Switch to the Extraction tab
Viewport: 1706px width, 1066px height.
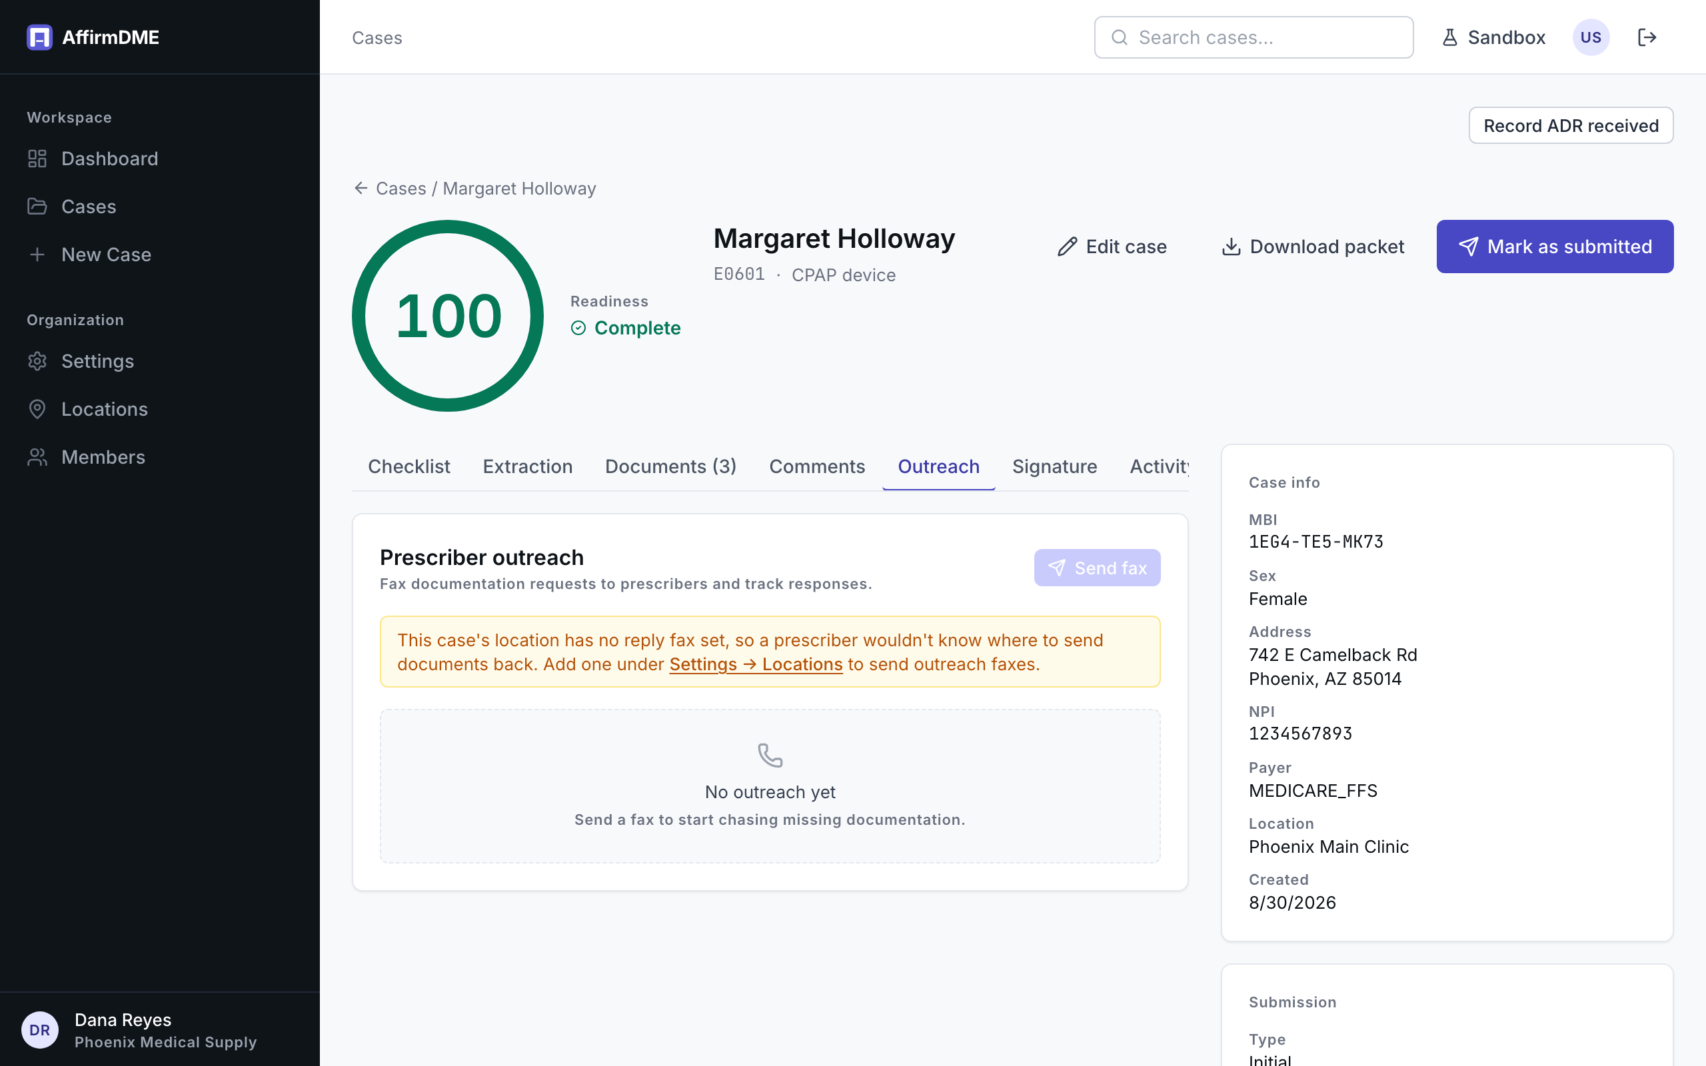coord(527,467)
